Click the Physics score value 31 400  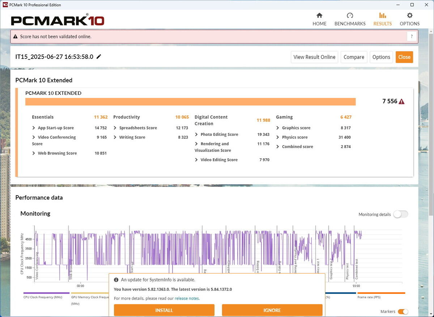(345, 137)
